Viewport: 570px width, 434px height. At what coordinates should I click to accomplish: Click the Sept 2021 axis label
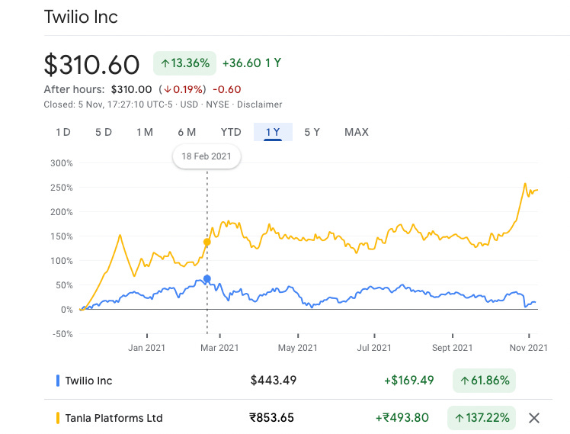click(x=452, y=348)
